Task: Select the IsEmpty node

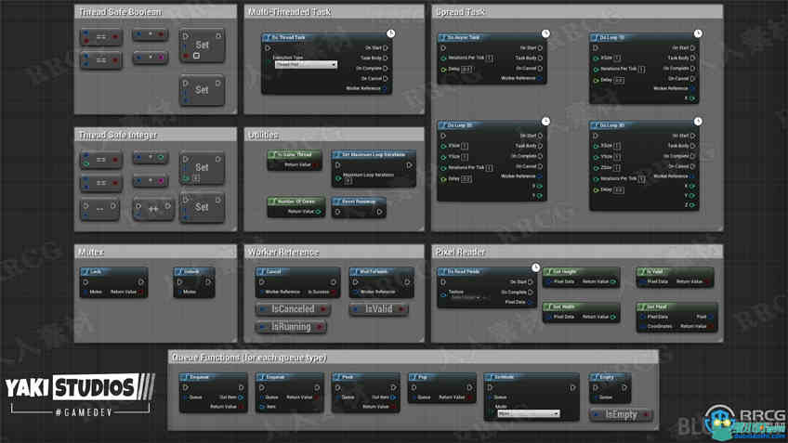Action: 621,415
